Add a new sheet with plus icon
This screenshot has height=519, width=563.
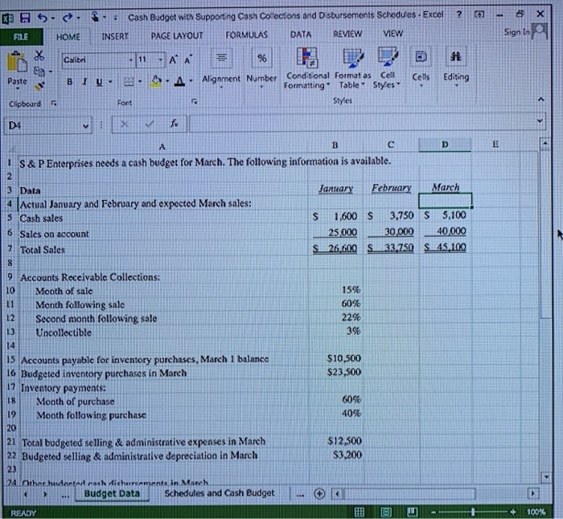pyautogui.click(x=319, y=493)
